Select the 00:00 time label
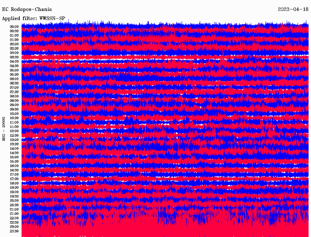The height and width of the screenshot is (237, 311). pos(14,27)
